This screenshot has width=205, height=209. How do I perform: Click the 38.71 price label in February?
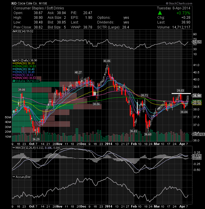pyautogui.click(x=144, y=95)
